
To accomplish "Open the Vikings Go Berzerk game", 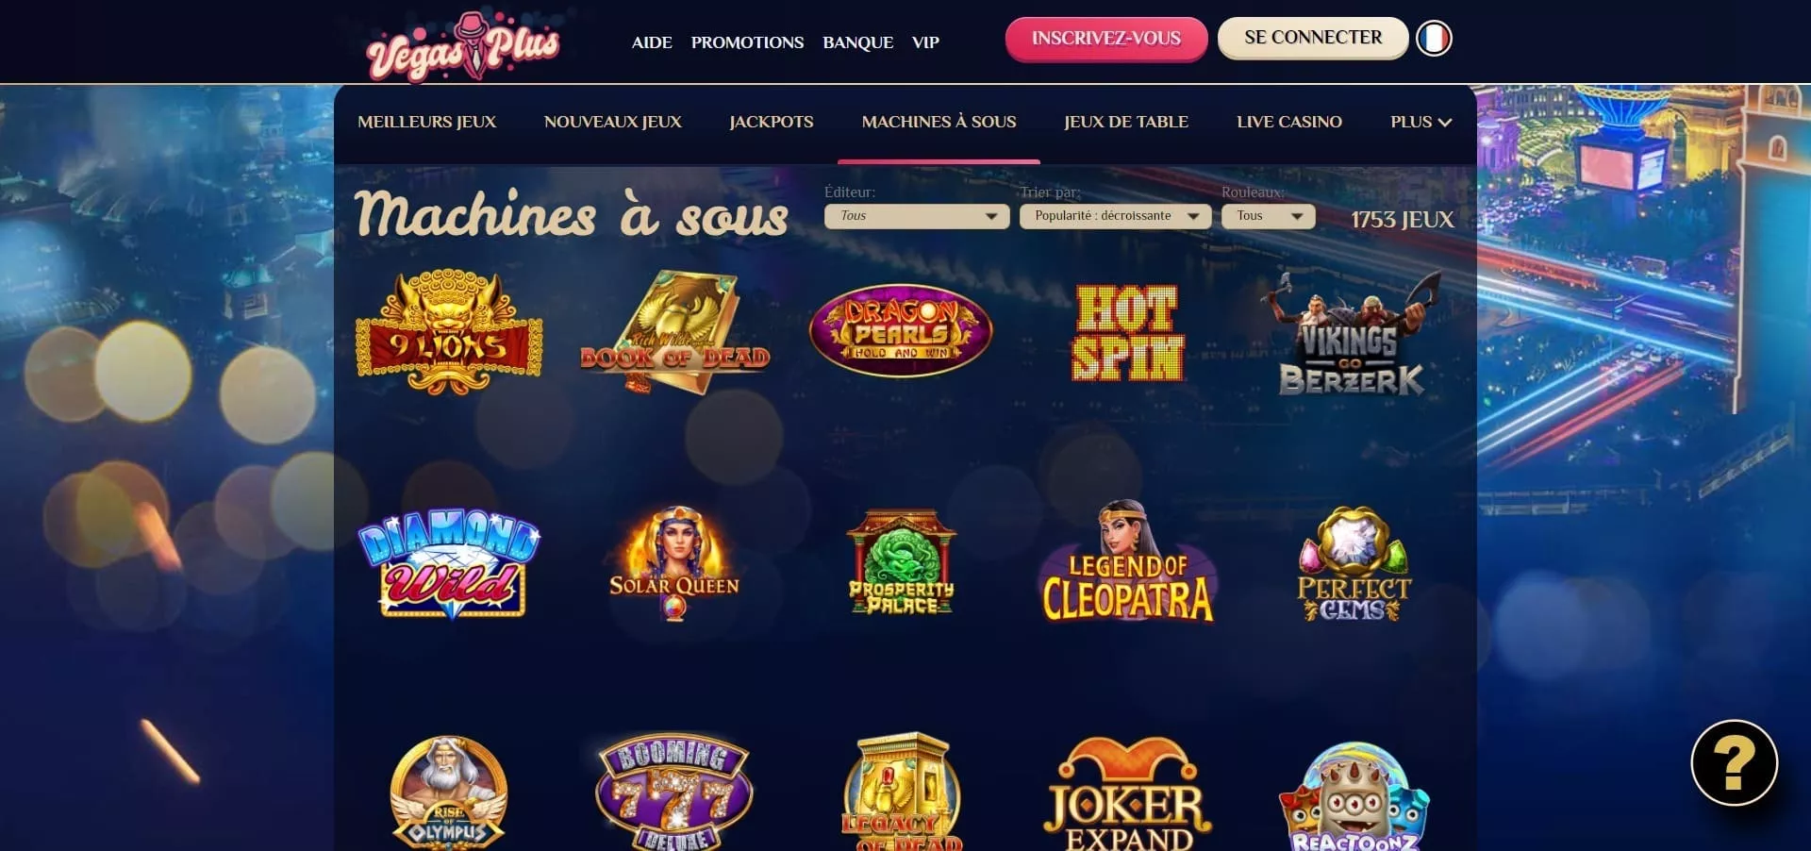I will tap(1352, 333).
